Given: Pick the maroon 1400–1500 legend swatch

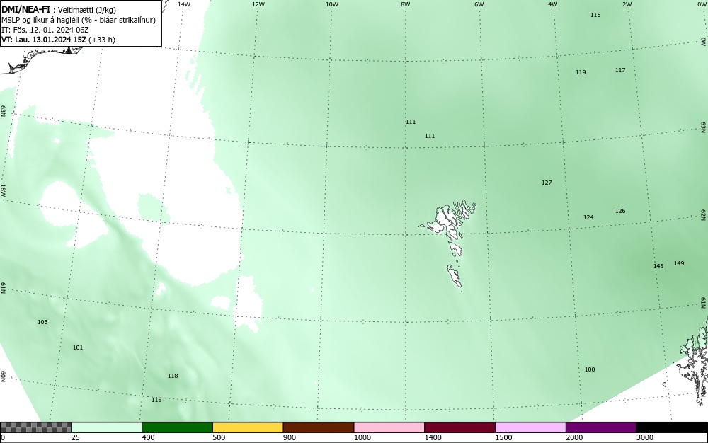Looking at the screenshot, I should point(459,427).
